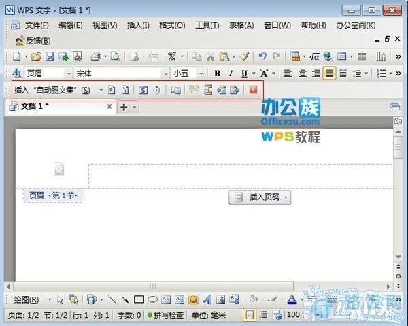Insert a formula with the square-root icon
Screen dimensions: 408x326
click(315, 56)
